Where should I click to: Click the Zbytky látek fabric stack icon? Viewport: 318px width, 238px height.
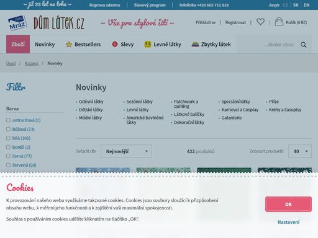coord(195,44)
